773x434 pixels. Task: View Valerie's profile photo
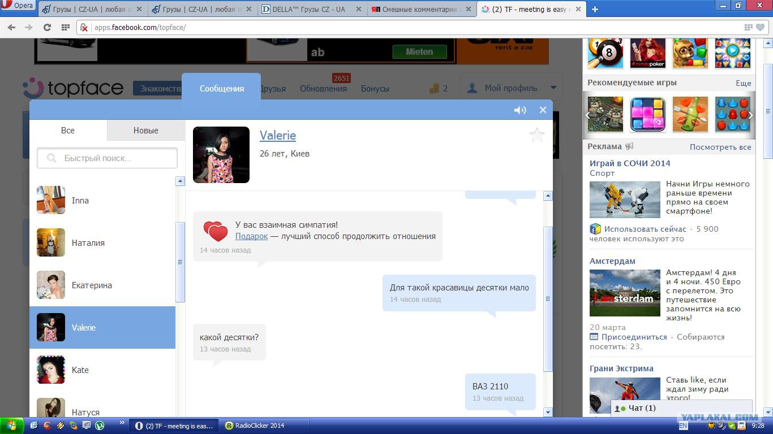tap(221, 155)
